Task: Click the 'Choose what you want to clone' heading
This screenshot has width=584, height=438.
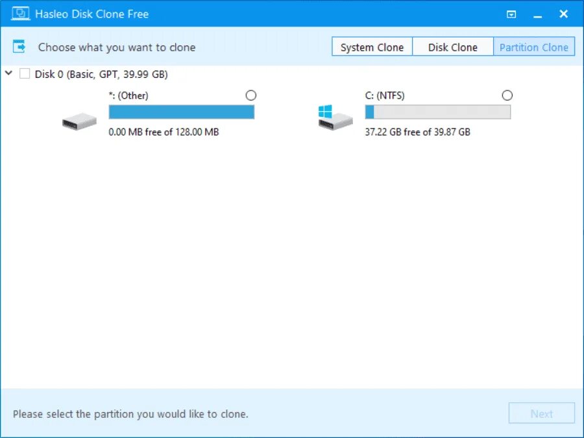Action: click(117, 47)
